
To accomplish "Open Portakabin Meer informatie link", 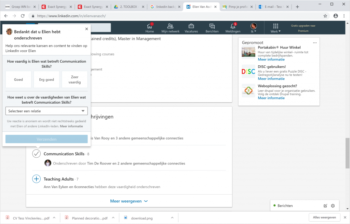I will [x=271, y=60].
